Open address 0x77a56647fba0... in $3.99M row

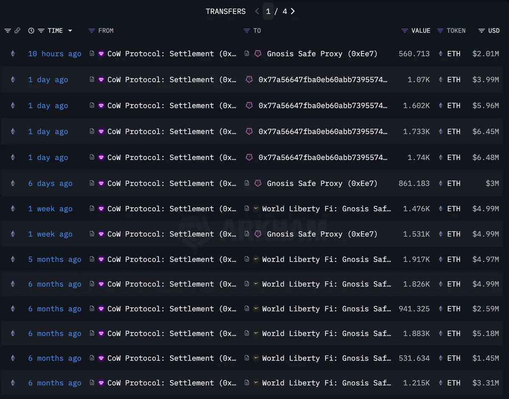[x=323, y=80]
